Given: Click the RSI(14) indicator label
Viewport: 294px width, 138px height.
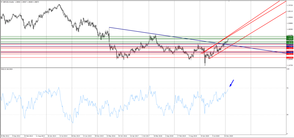Looking at the screenshot, I should click(6, 69).
